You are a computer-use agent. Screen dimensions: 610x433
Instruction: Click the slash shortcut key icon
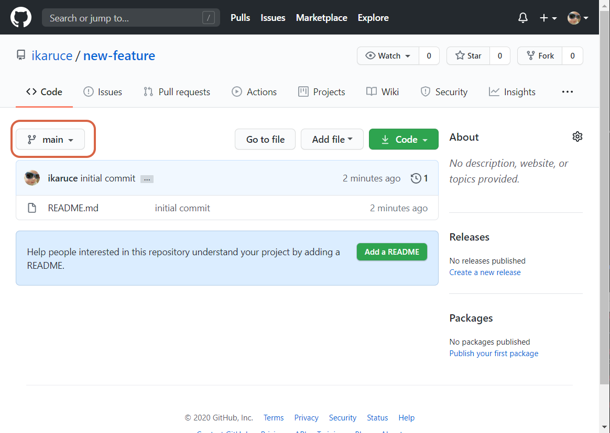tap(209, 18)
